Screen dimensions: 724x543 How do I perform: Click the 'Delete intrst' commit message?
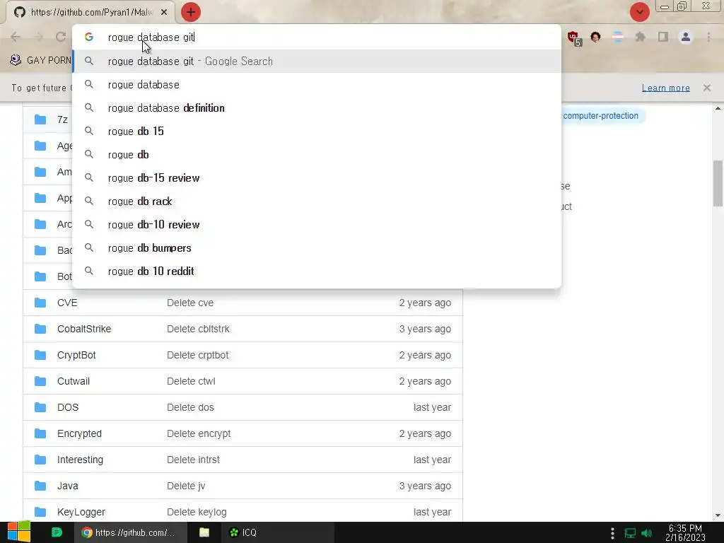click(x=193, y=460)
